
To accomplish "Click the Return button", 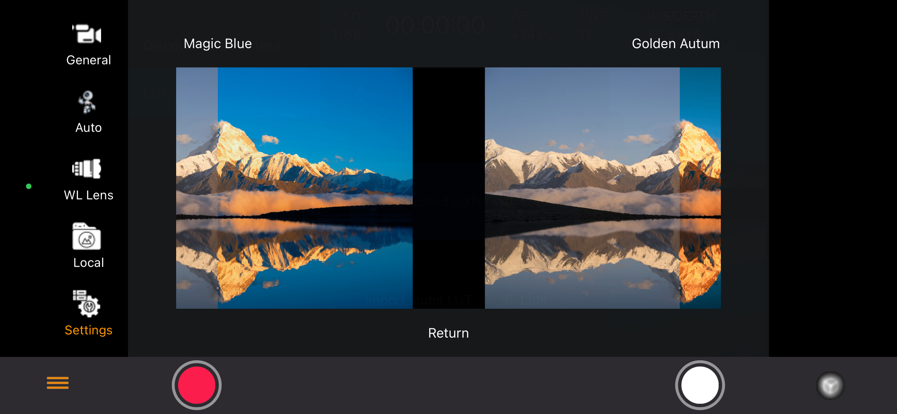I will [x=448, y=333].
